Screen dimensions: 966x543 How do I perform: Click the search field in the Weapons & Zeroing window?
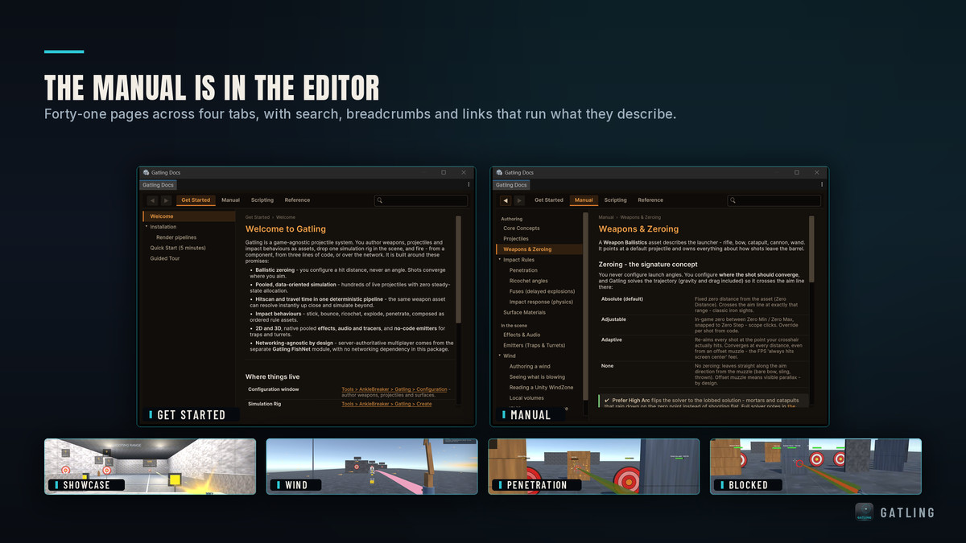pos(774,200)
